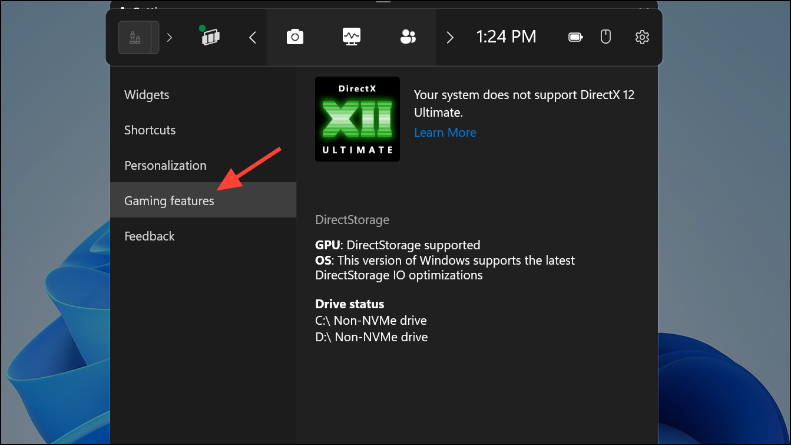Image resolution: width=791 pixels, height=445 pixels.
Task: Click the 'GPU: DirectStorage supported' line
Action: pos(398,245)
